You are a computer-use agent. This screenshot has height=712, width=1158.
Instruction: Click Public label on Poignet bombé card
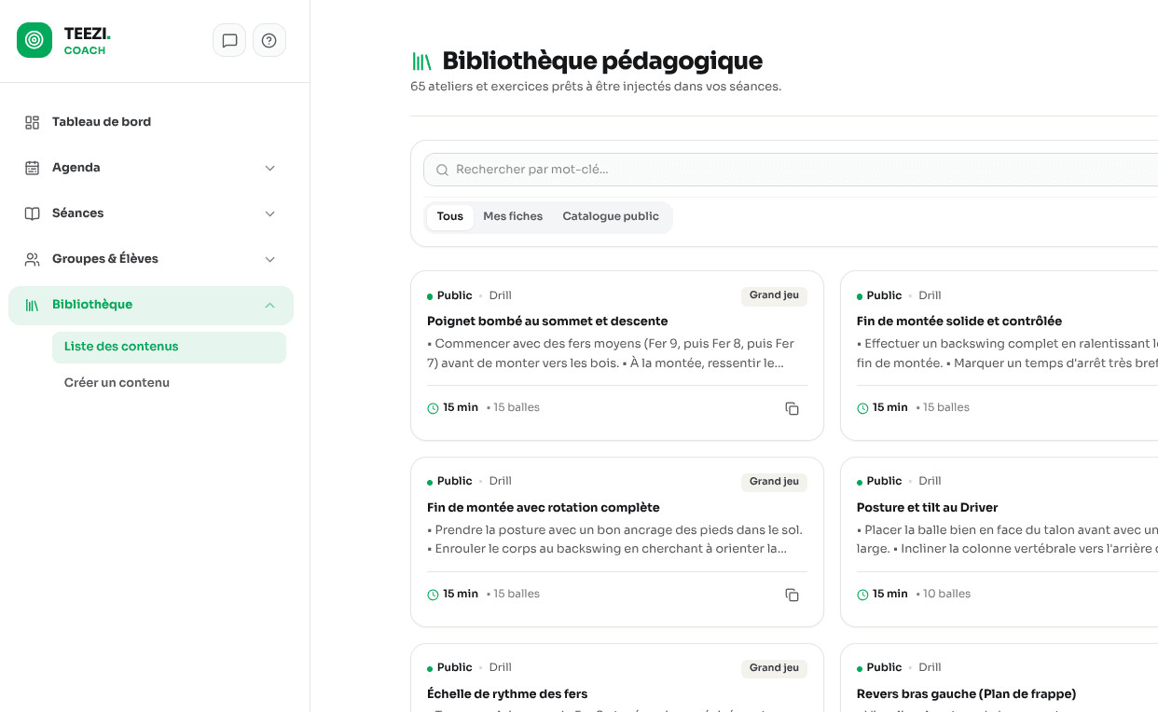[x=454, y=295]
